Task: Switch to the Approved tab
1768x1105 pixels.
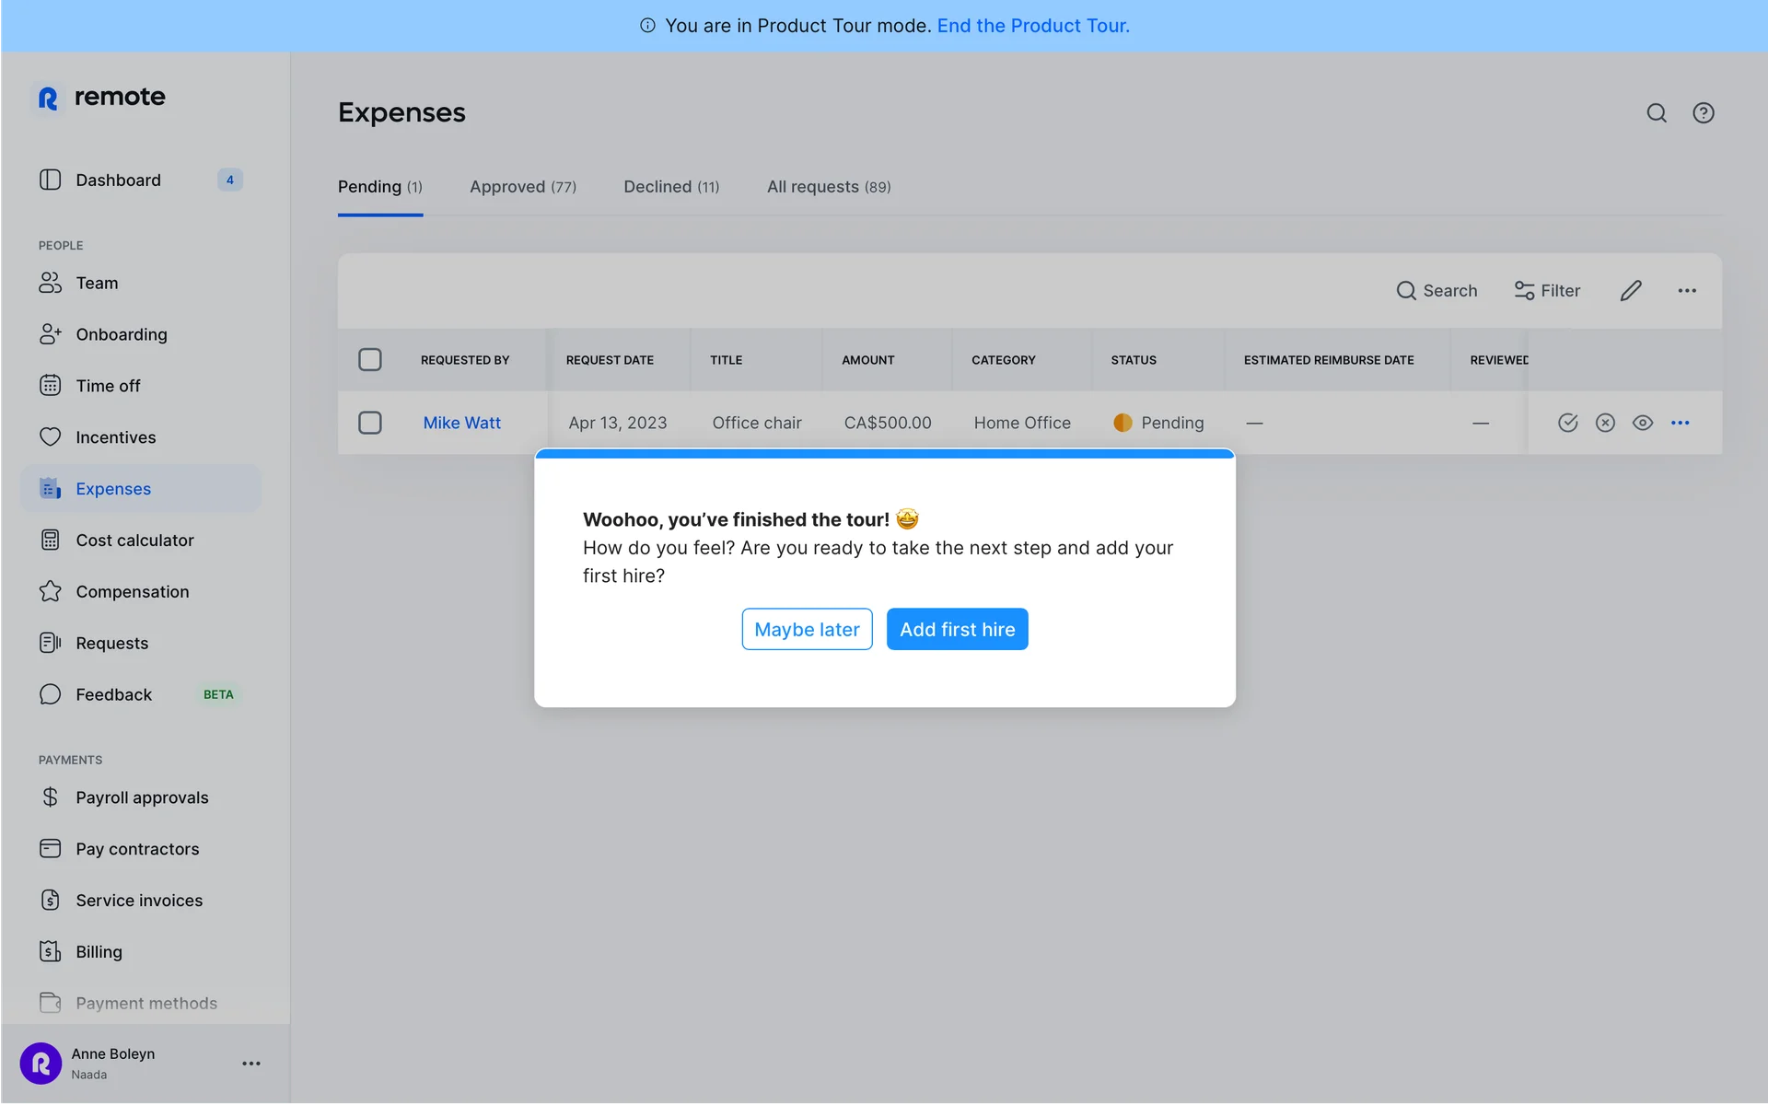Action: (522, 187)
